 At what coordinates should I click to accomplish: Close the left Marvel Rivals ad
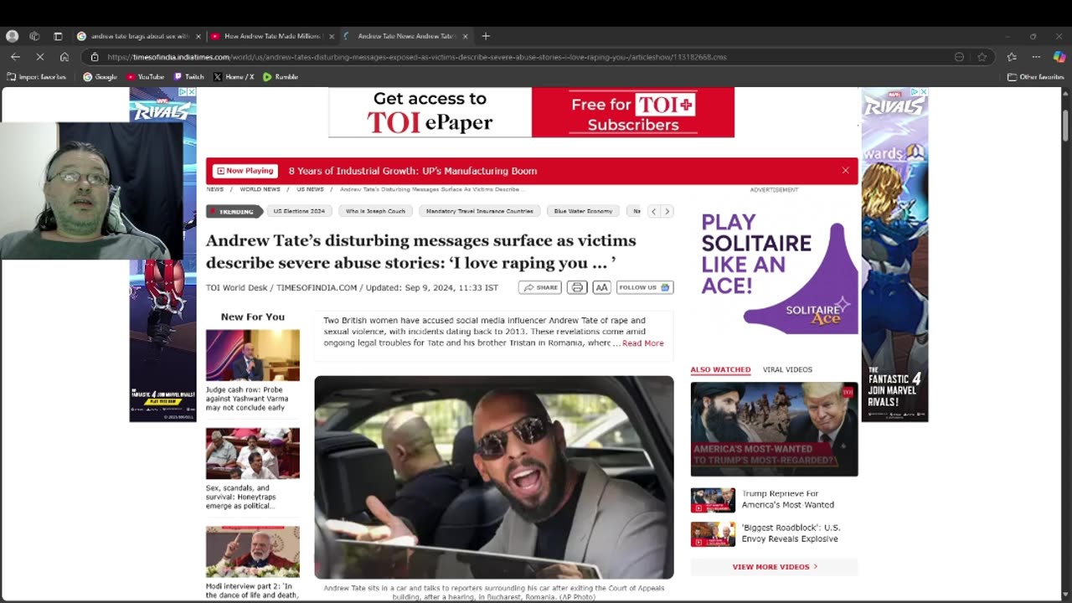[x=191, y=92]
